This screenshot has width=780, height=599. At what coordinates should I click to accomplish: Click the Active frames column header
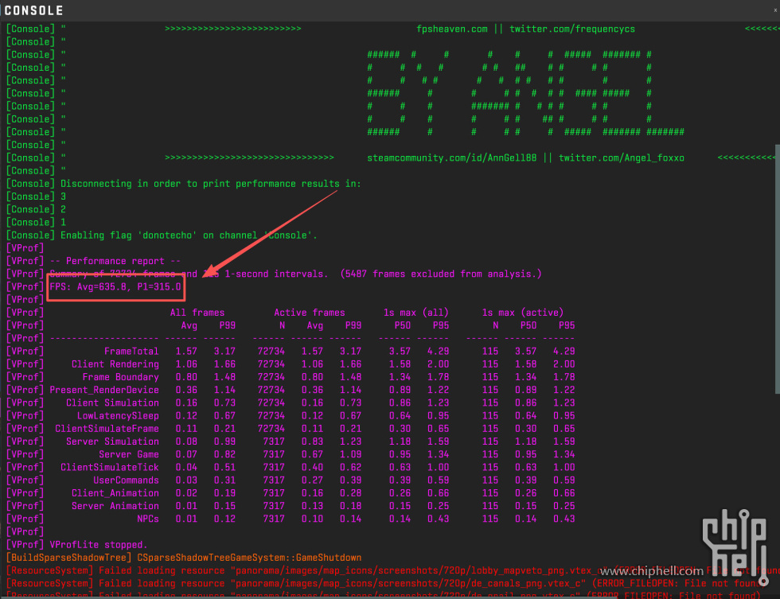click(x=310, y=313)
